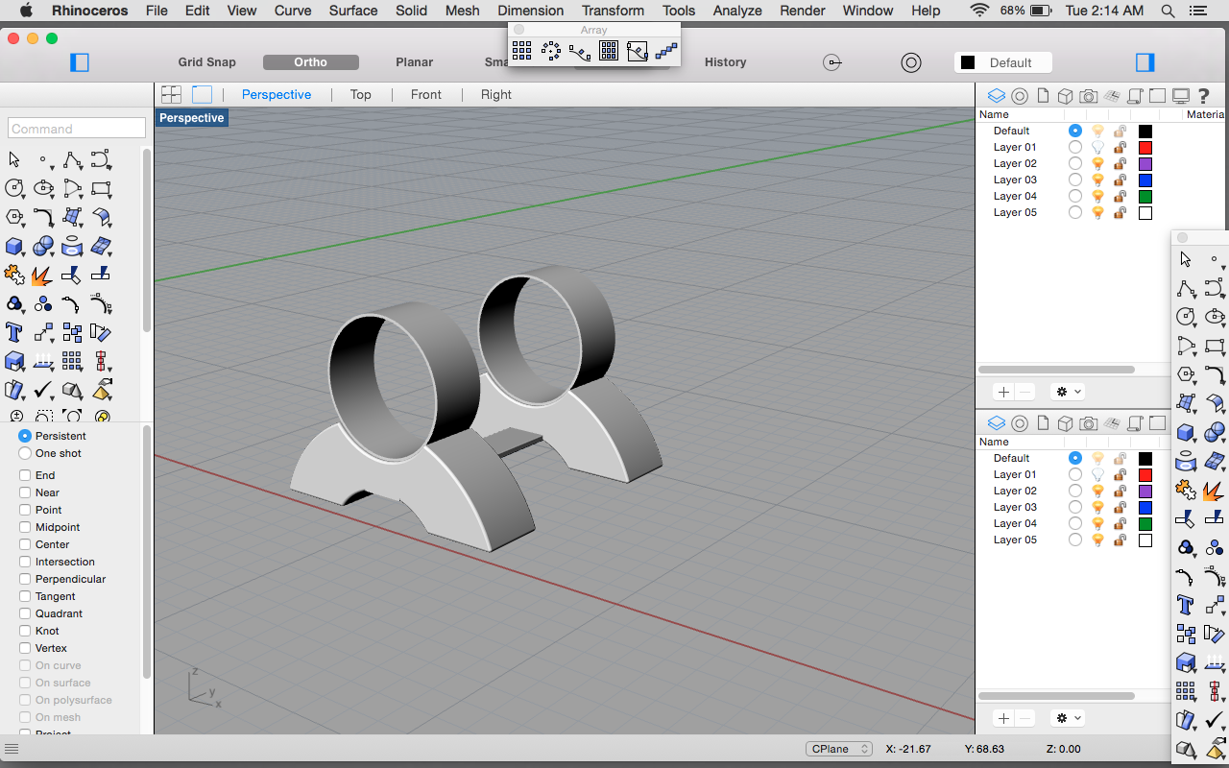
Task: Open the CPlane dropdown in status bar
Action: [x=840, y=749]
